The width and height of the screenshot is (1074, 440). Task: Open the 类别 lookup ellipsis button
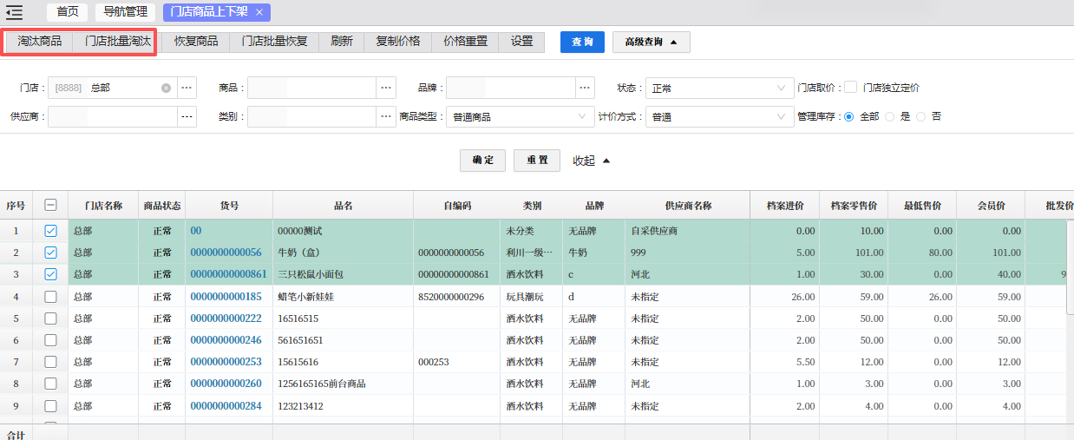386,116
